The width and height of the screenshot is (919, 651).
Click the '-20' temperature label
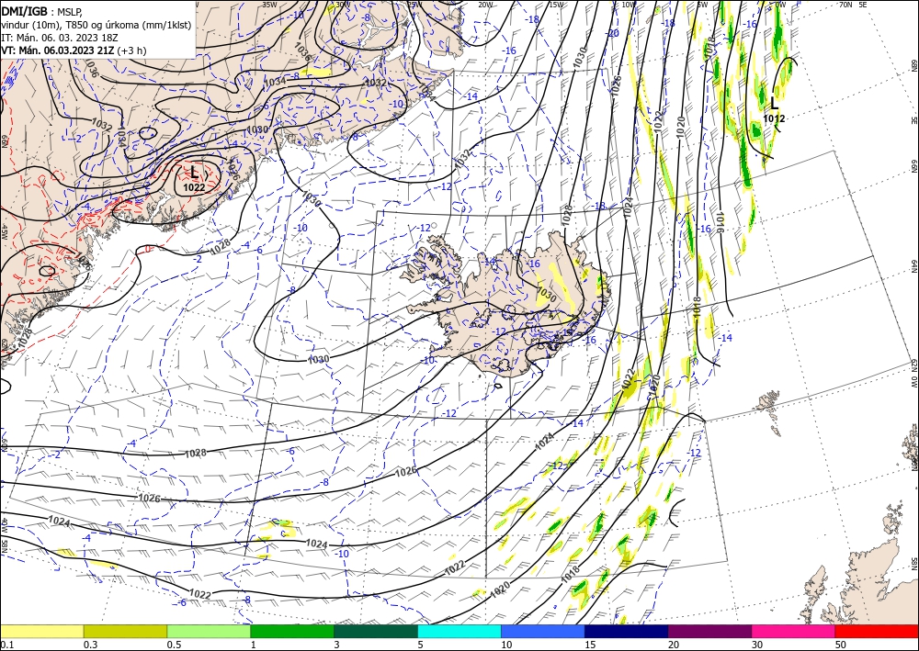click(612, 33)
